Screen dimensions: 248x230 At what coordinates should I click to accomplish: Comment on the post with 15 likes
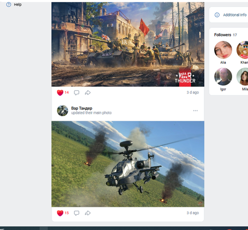(76, 213)
